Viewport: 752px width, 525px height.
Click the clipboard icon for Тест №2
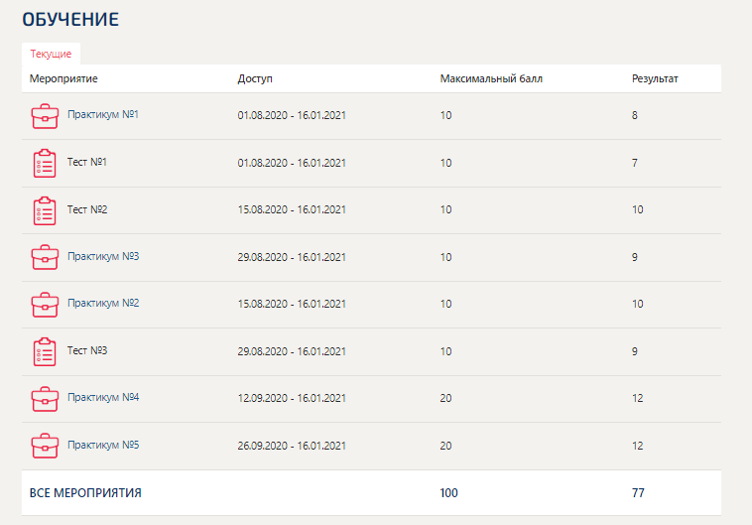click(45, 210)
